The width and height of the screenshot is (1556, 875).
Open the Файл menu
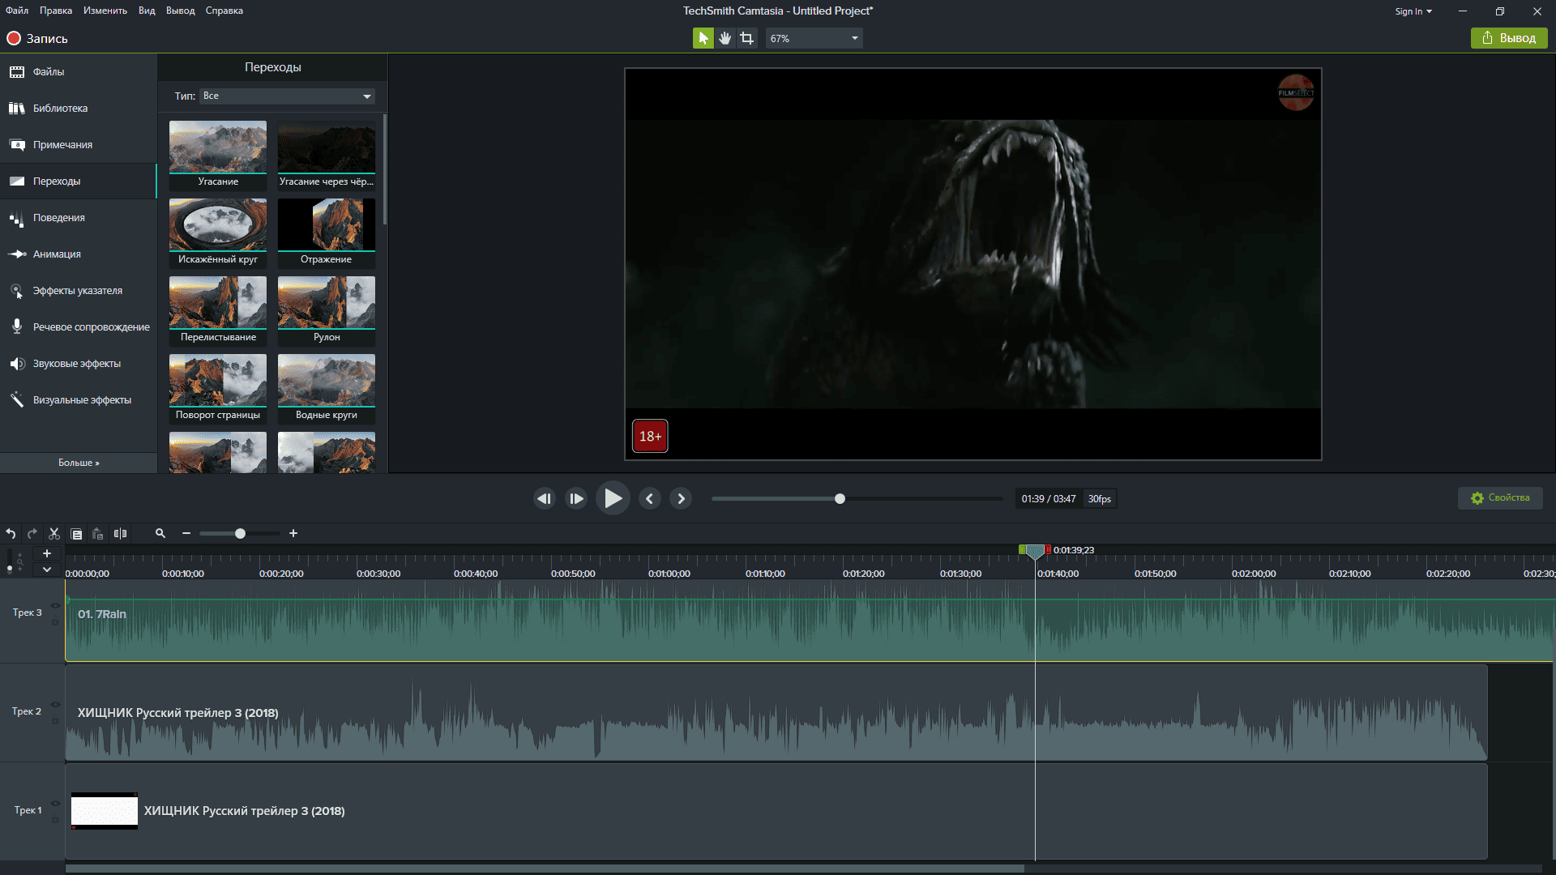point(17,11)
